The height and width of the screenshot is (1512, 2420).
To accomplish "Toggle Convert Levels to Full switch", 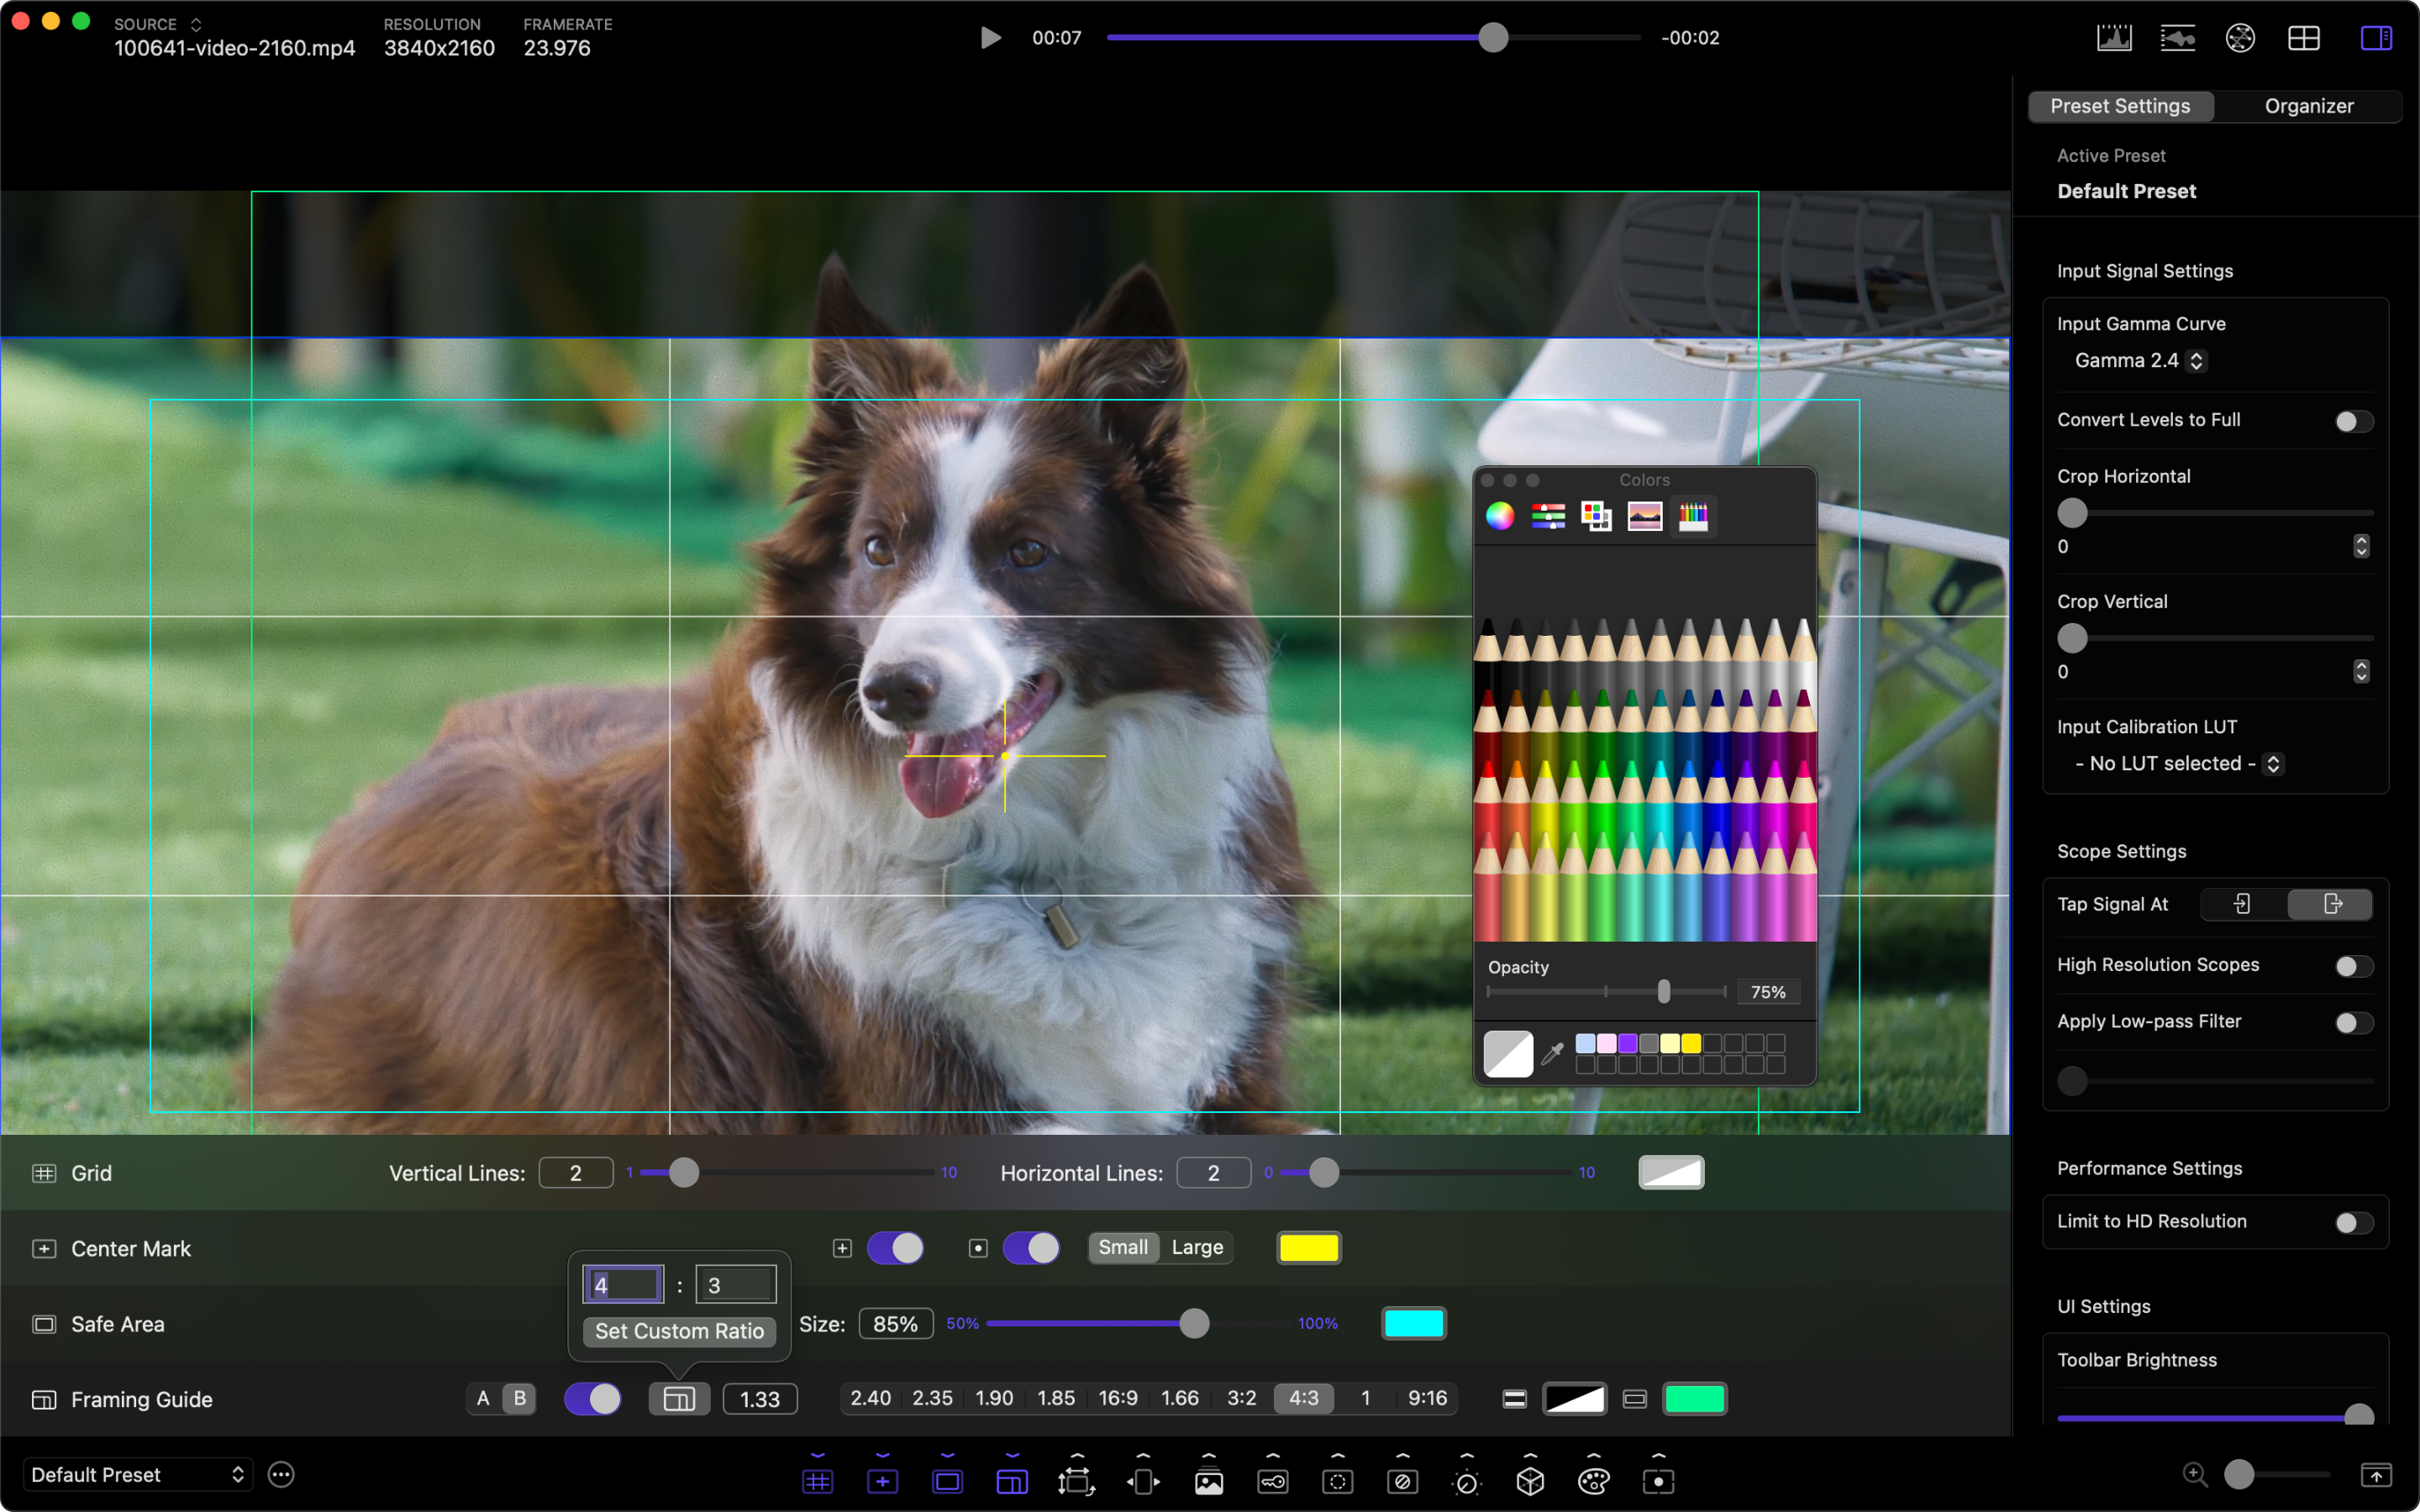I will tap(2353, 421).
